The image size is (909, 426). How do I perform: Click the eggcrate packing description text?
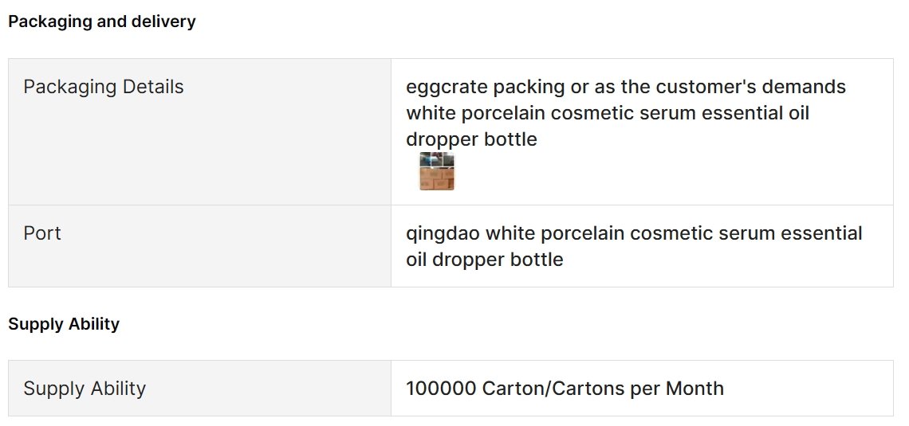tap(625, 113)
